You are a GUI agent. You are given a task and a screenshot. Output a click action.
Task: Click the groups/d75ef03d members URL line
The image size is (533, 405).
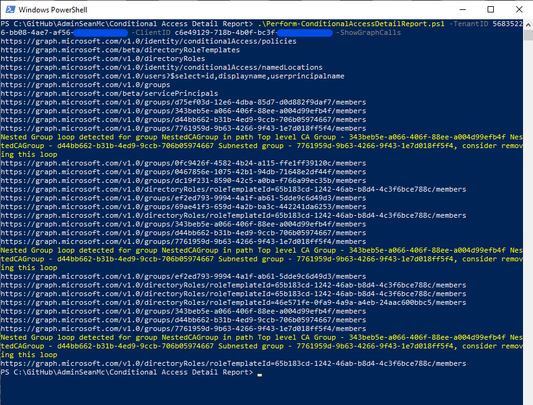click(x=183, y=103)
